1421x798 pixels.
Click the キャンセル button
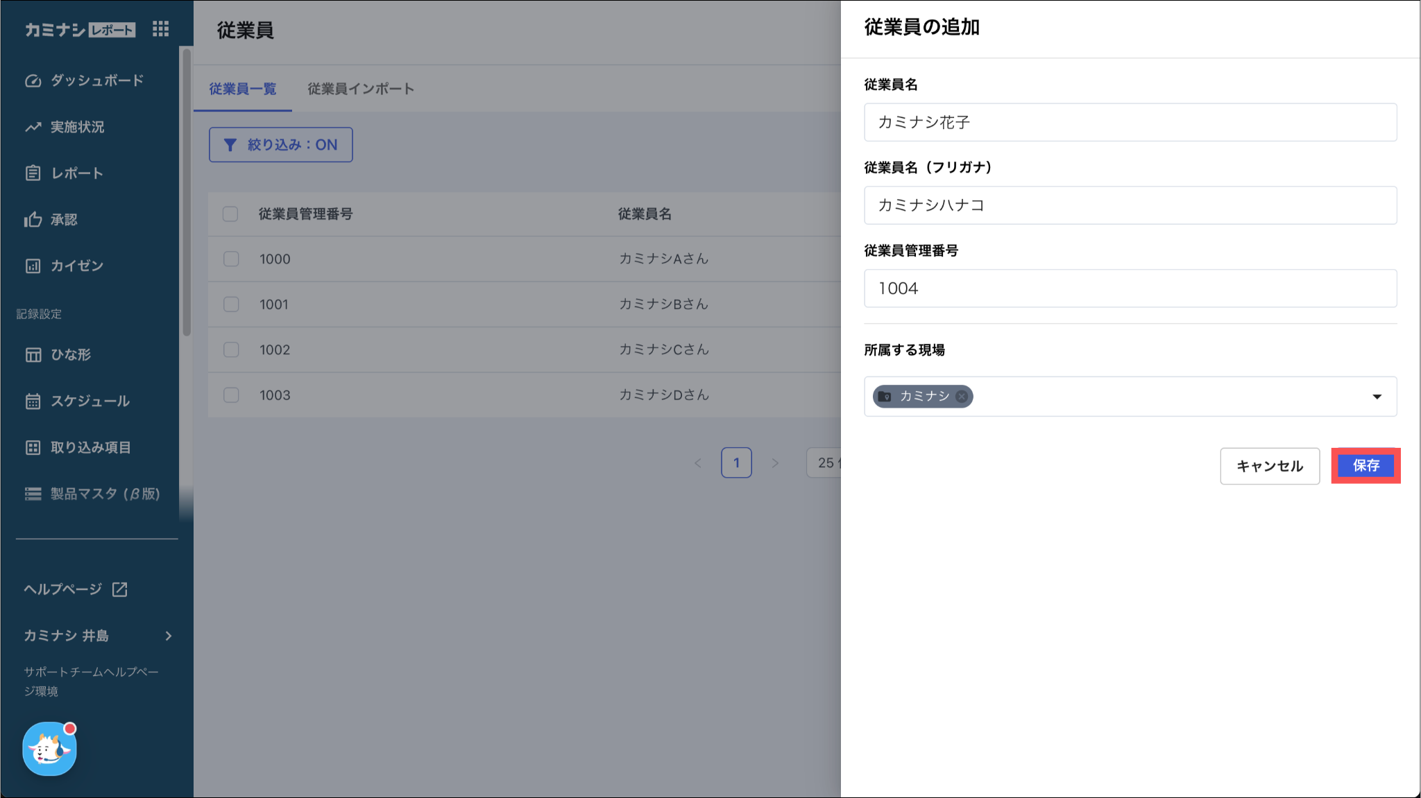(1270, 466)
